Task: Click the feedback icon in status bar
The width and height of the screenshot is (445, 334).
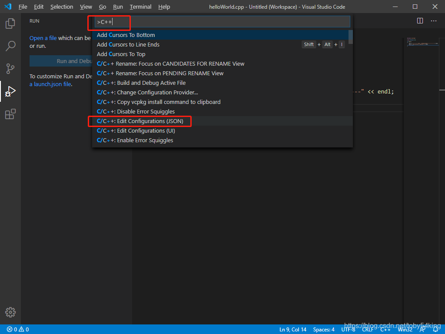Action: 422,330
